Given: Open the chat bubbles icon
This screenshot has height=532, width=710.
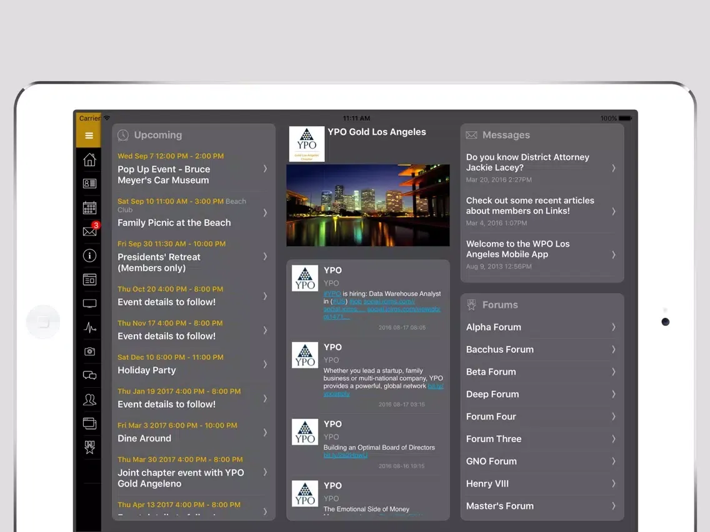Looking at the screenshot, I should pos(89,375).
